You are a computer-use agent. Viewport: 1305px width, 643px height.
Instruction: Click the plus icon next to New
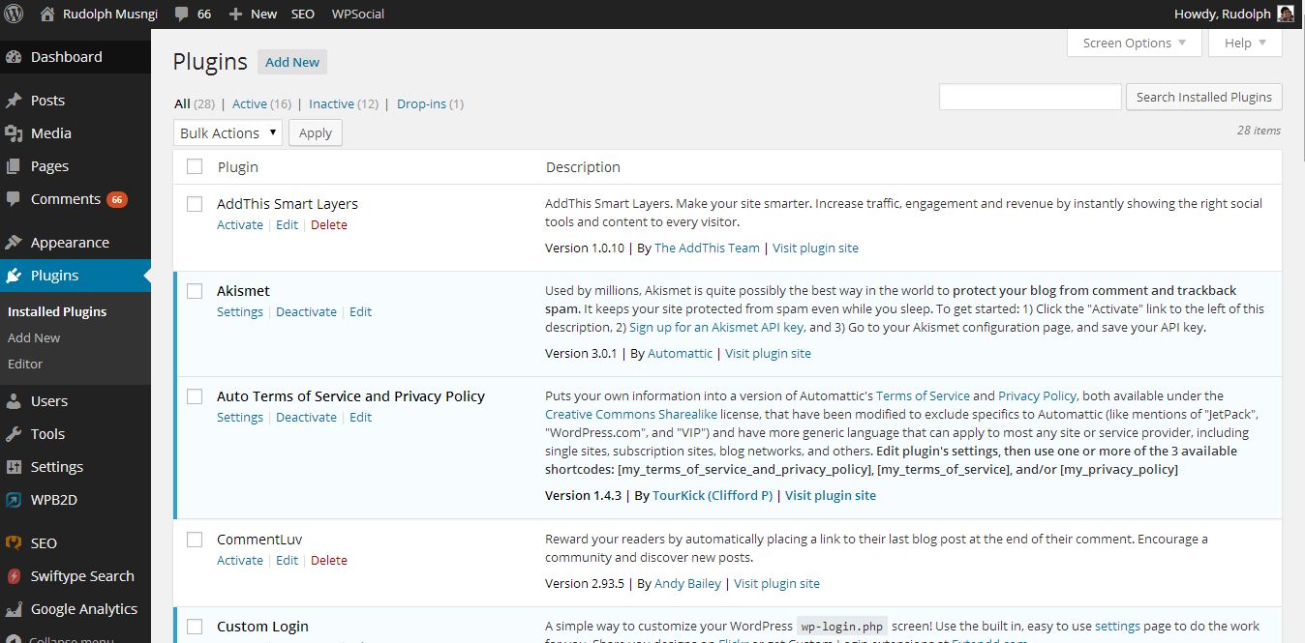(x=235, y=15)
